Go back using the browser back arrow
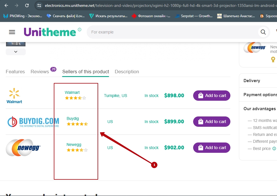 point(6,5)
